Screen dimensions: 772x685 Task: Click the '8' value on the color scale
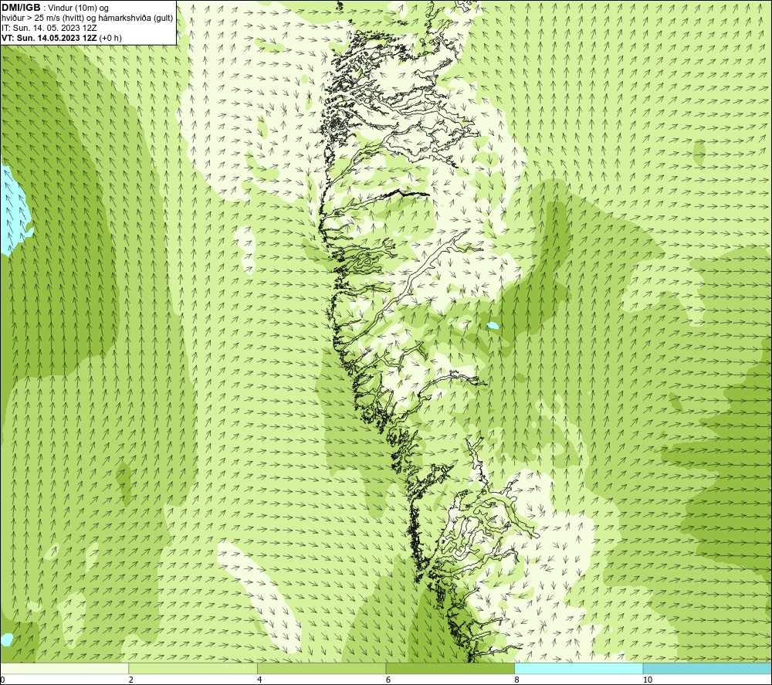(x=516, y=680)
